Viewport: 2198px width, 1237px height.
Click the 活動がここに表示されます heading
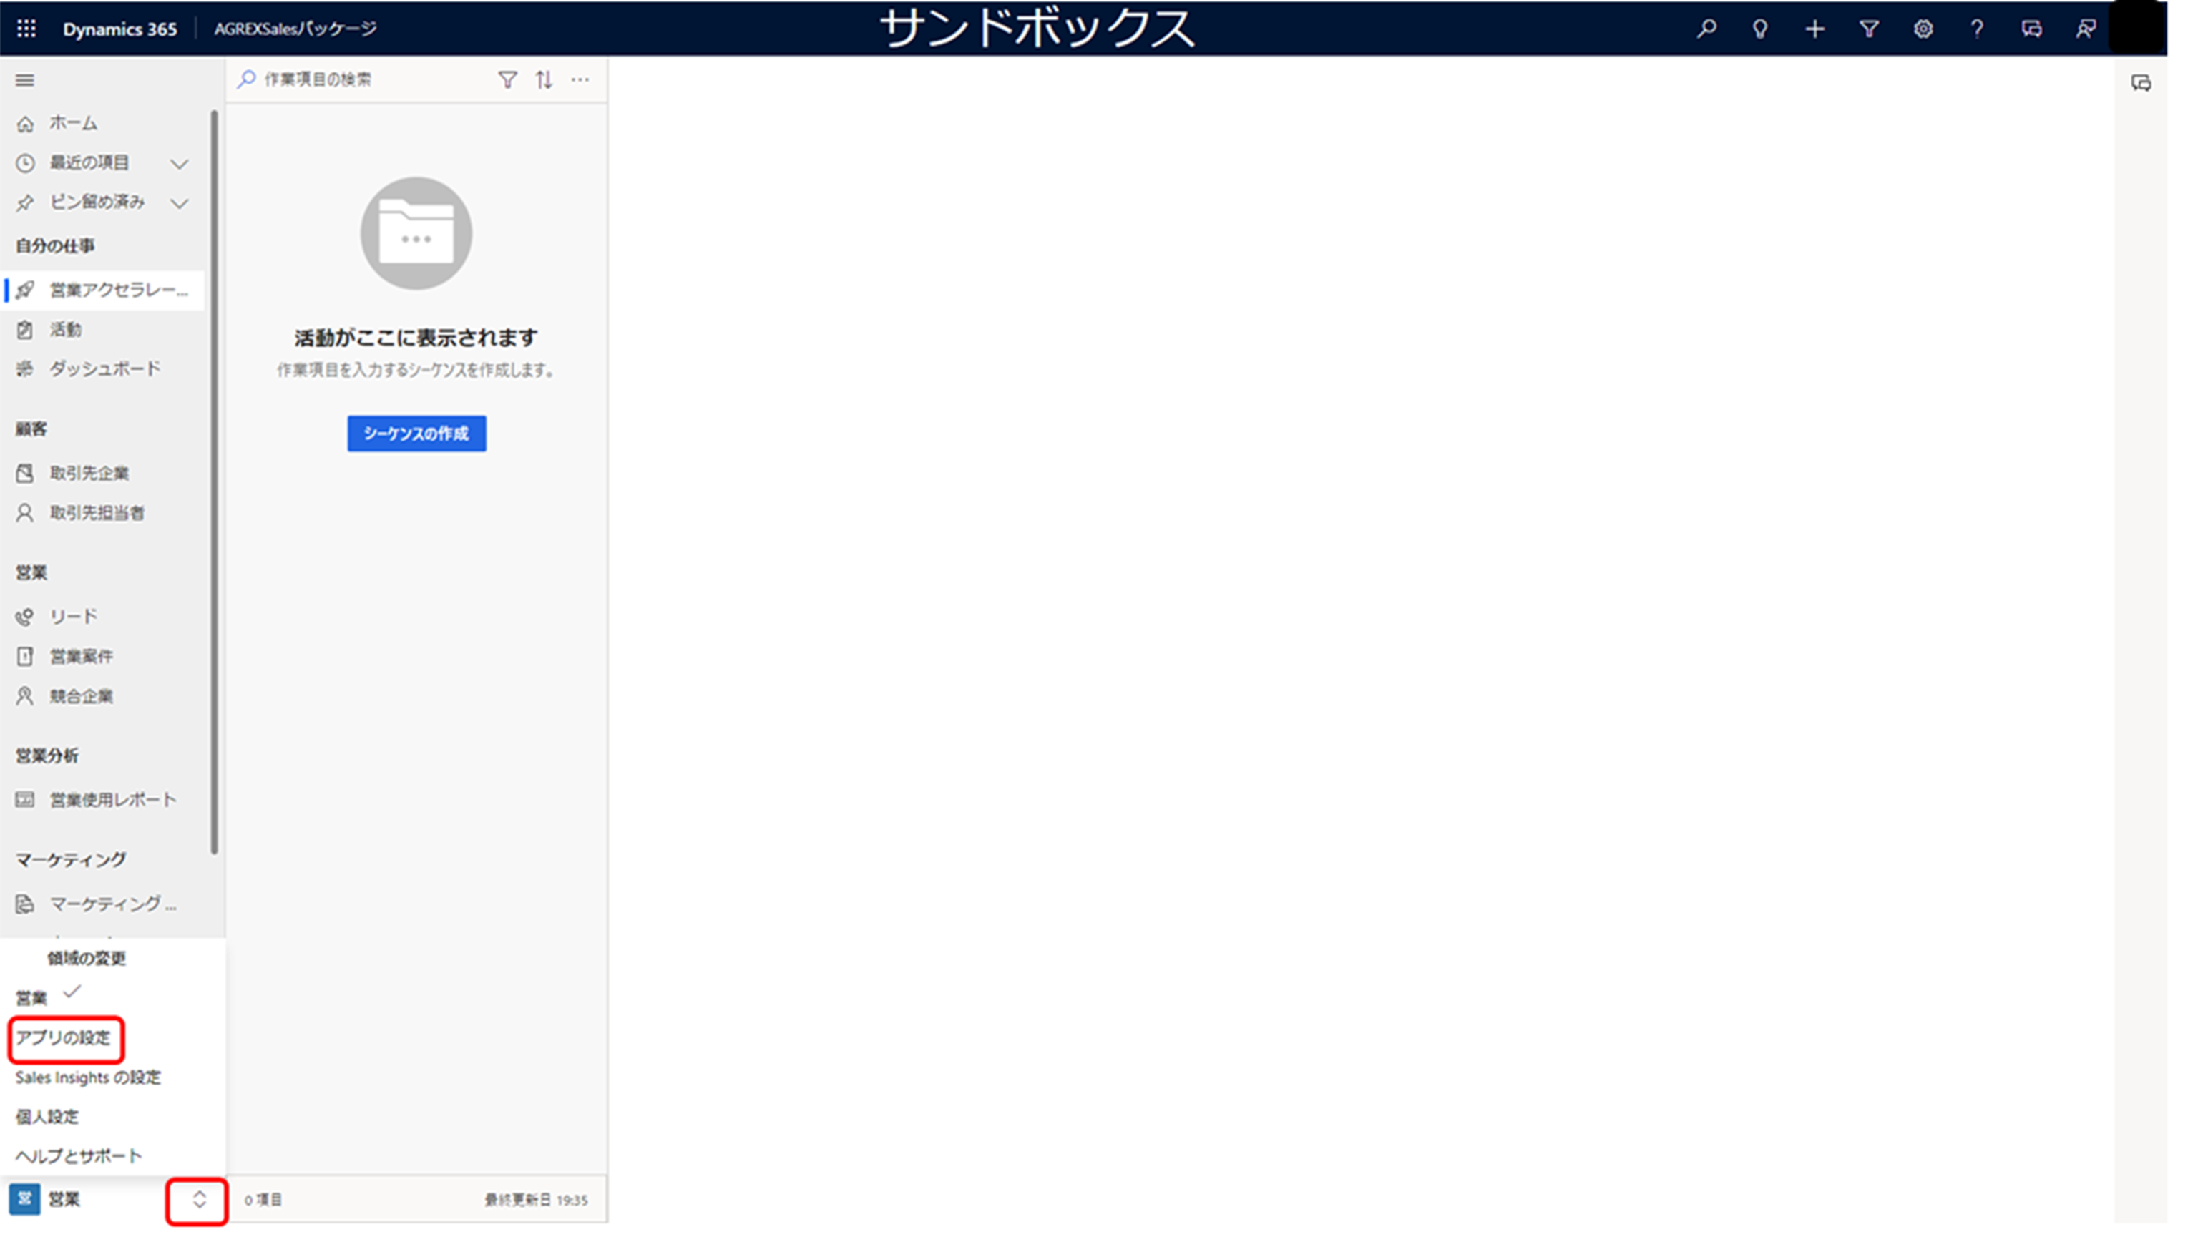click(x=416, y=338)
